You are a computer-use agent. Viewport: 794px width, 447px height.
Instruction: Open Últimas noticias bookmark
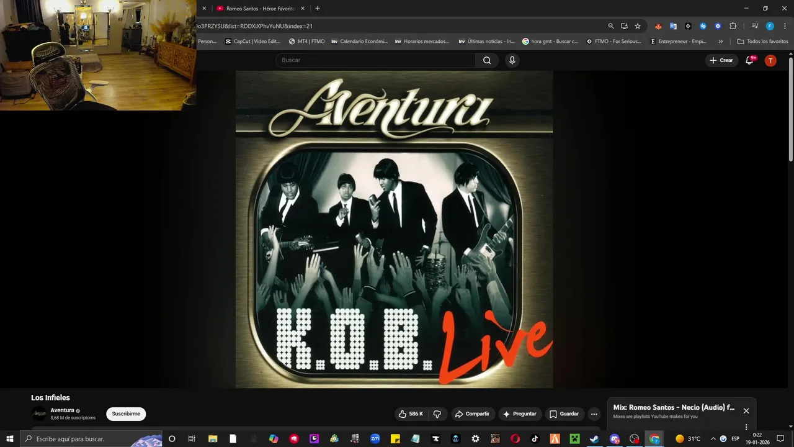(x=486, y=41)
